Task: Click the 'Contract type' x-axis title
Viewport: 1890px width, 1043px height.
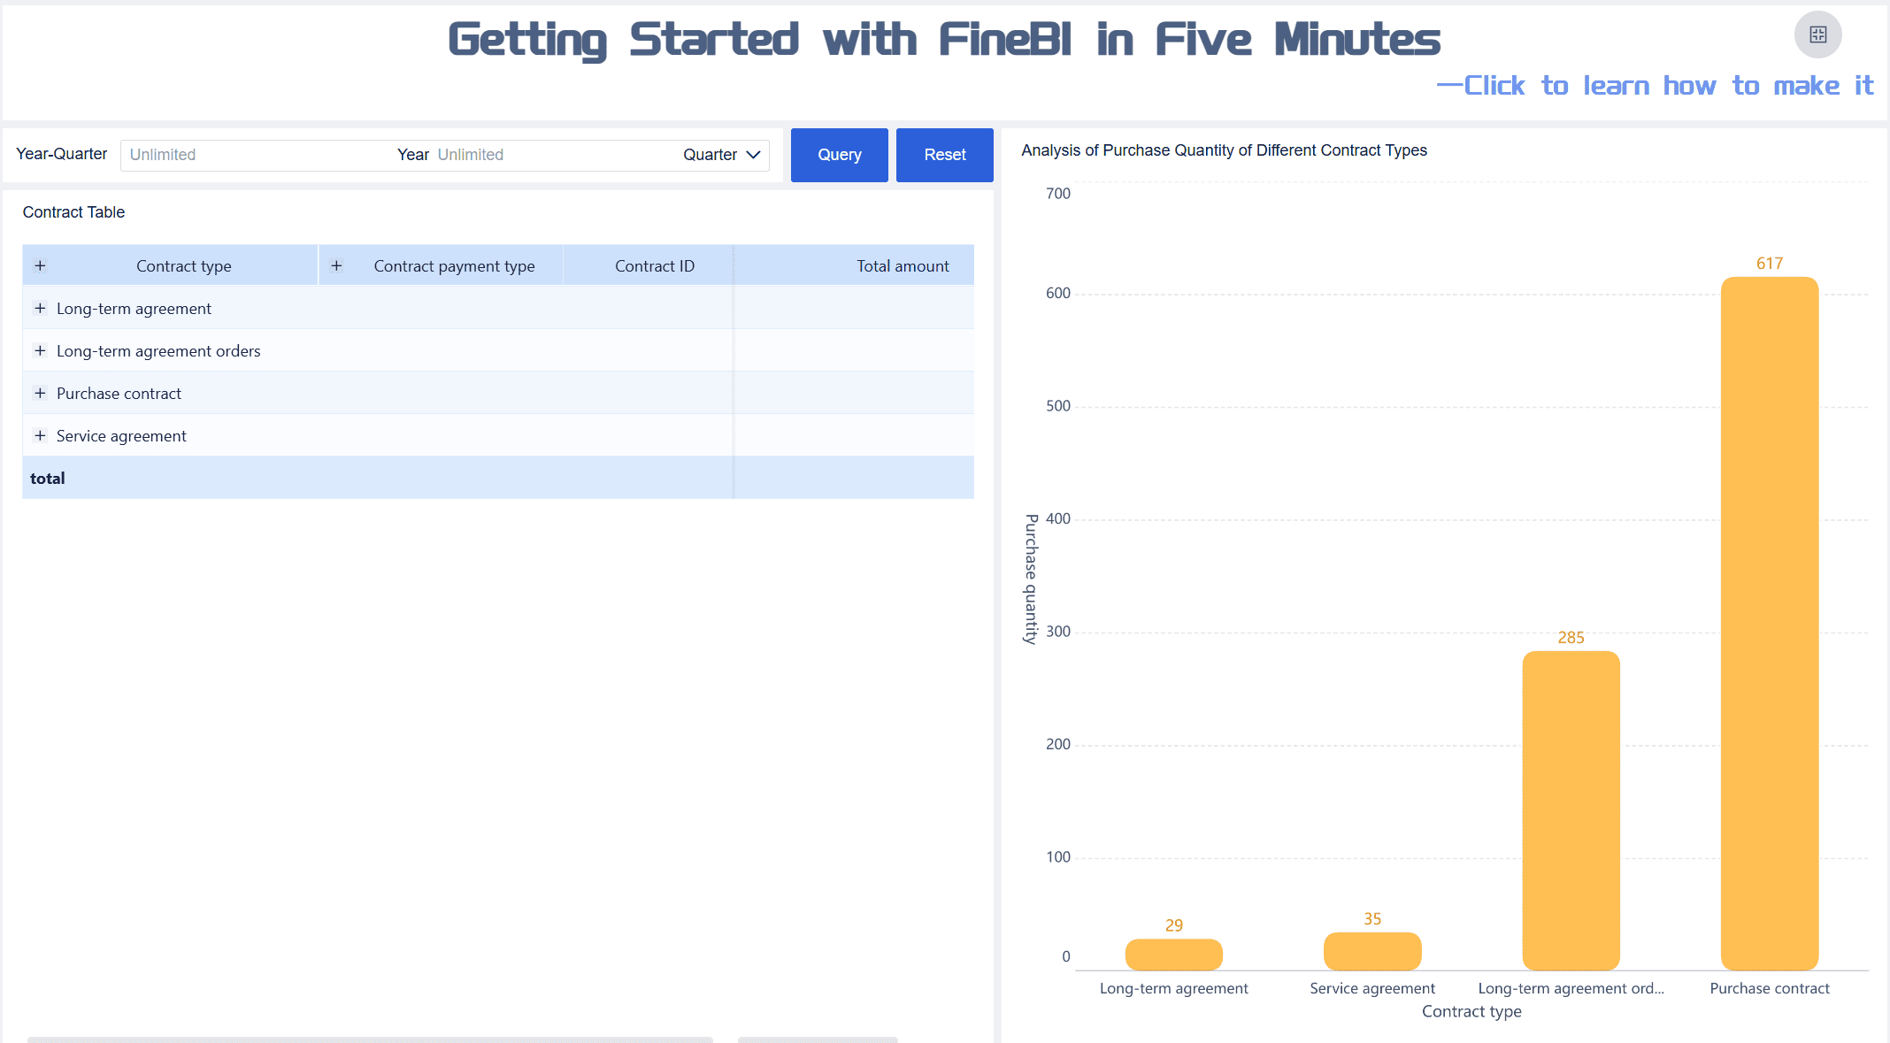Action: coord(1471,1011)
